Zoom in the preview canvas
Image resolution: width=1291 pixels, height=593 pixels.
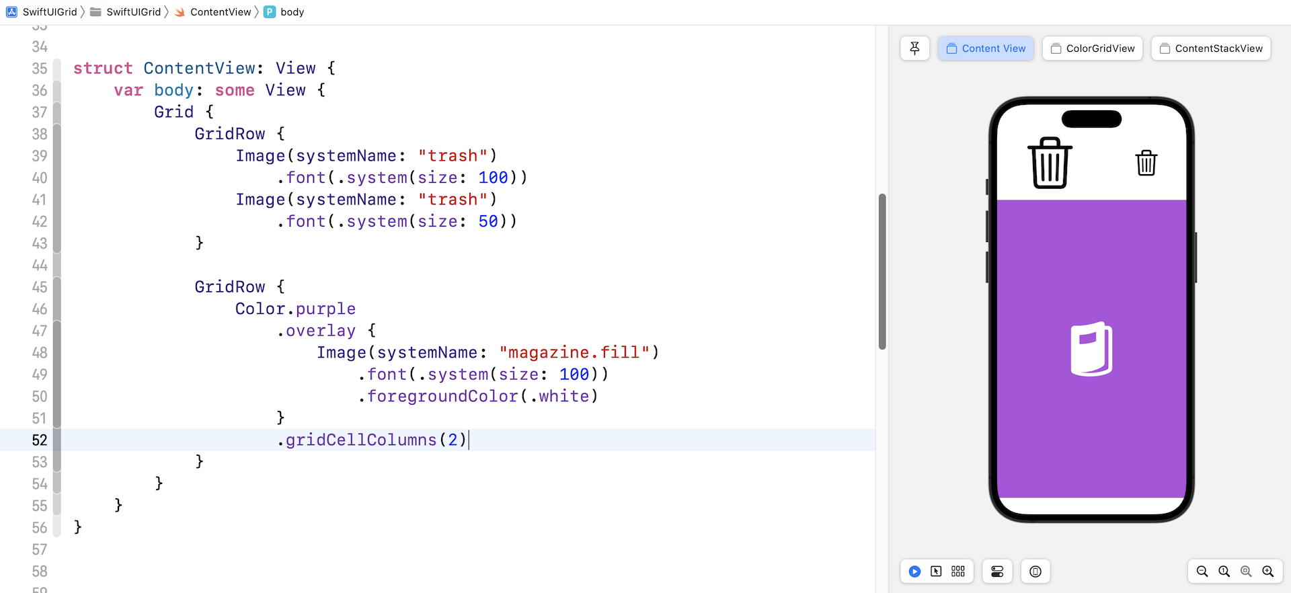coord(1268,571)
